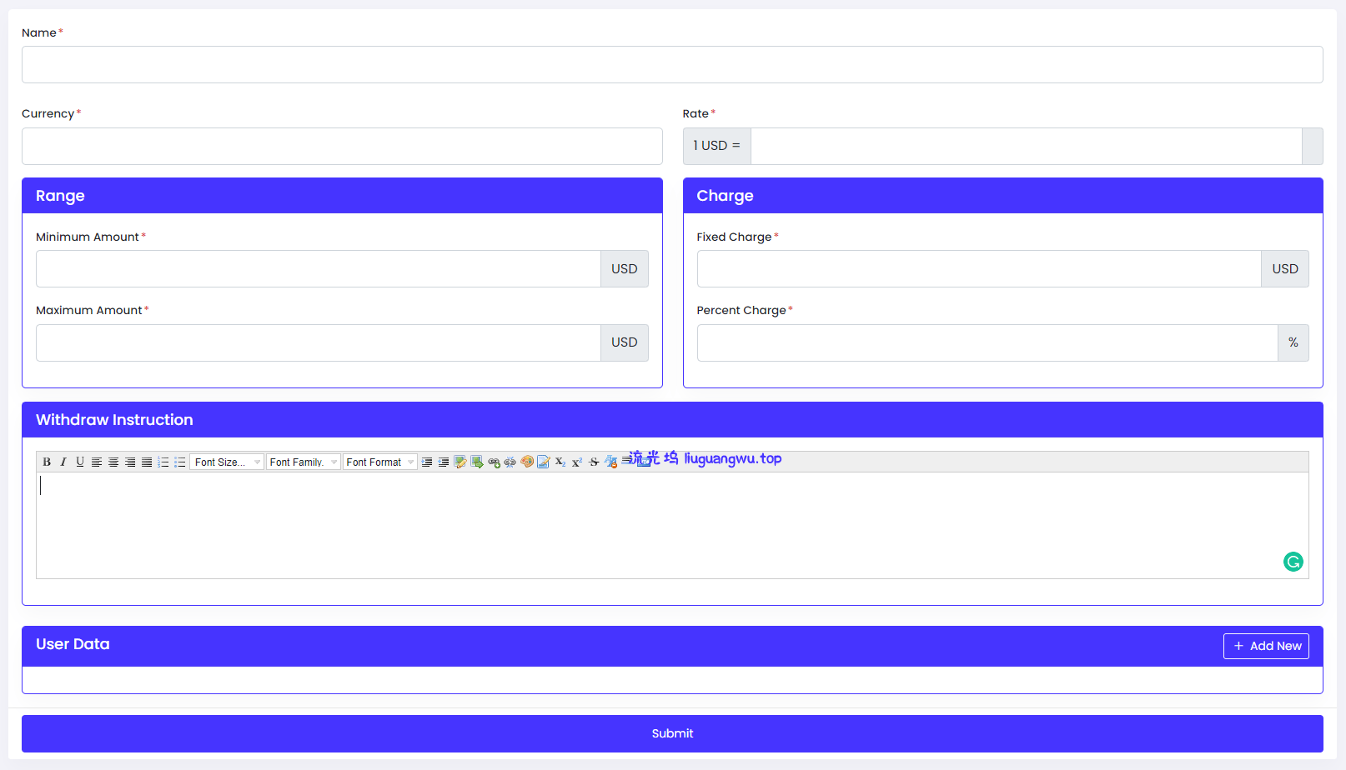The image size is (1346, 770).
Task: Open the text color picker icon
Action: point(527,462)
